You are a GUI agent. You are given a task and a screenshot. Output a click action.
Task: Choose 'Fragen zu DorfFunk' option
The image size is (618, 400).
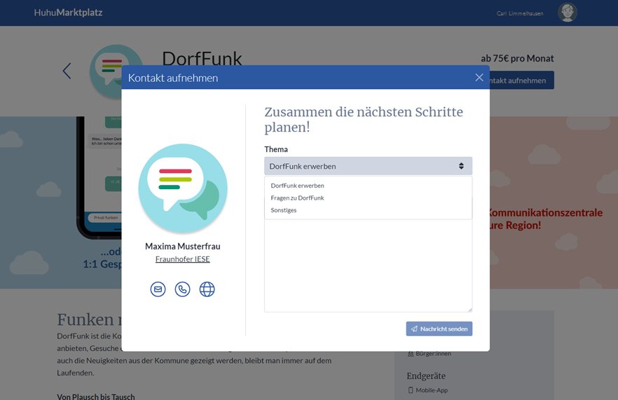[297, 198]
